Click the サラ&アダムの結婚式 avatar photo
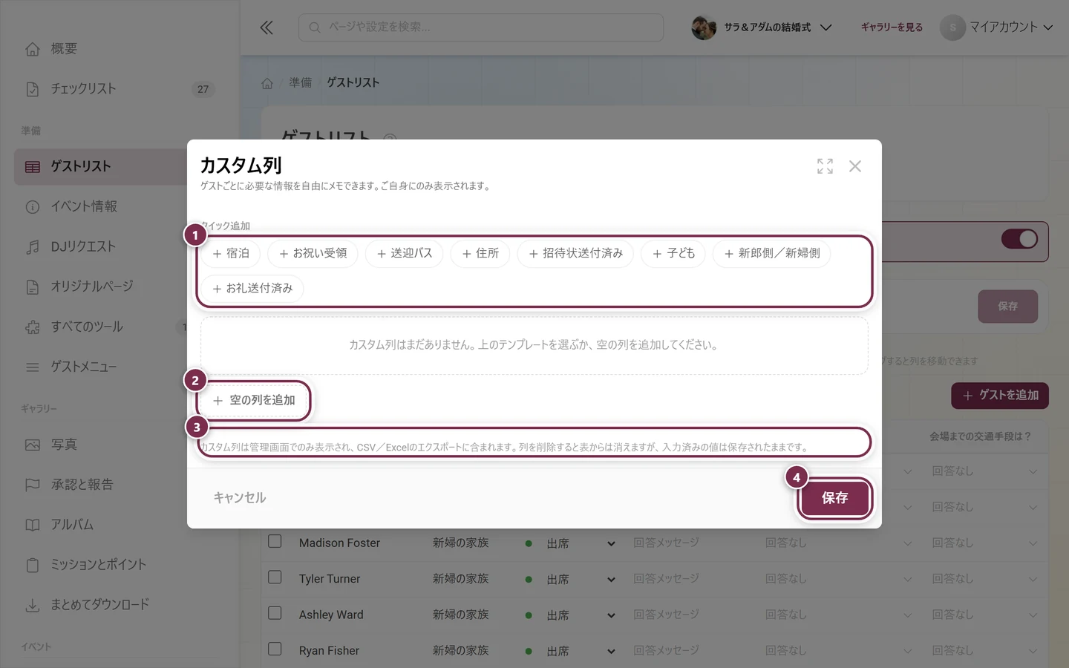The image size is (1069, 668). click(x=704, y=27)
